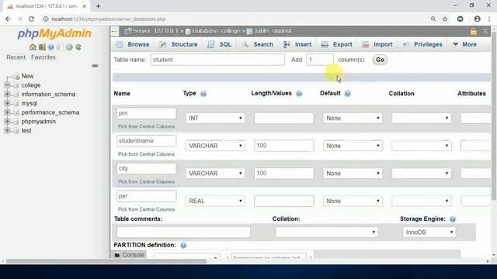Open table Collation dropdown below Collation: label
Screen dimensions: 497x279
[326, 232]
